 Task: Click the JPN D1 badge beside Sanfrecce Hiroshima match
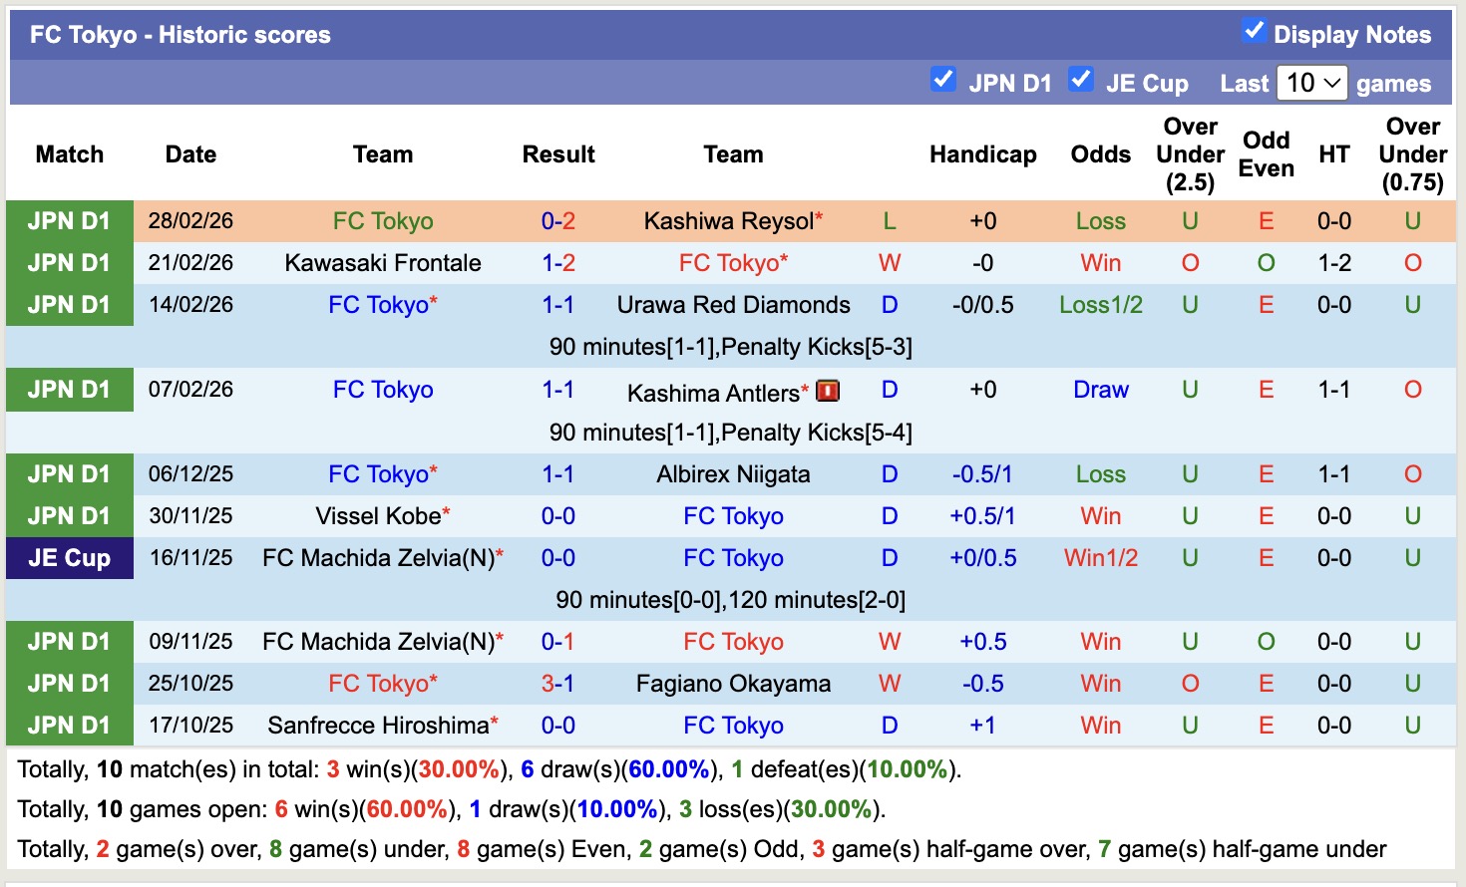[x=70, y=725]
